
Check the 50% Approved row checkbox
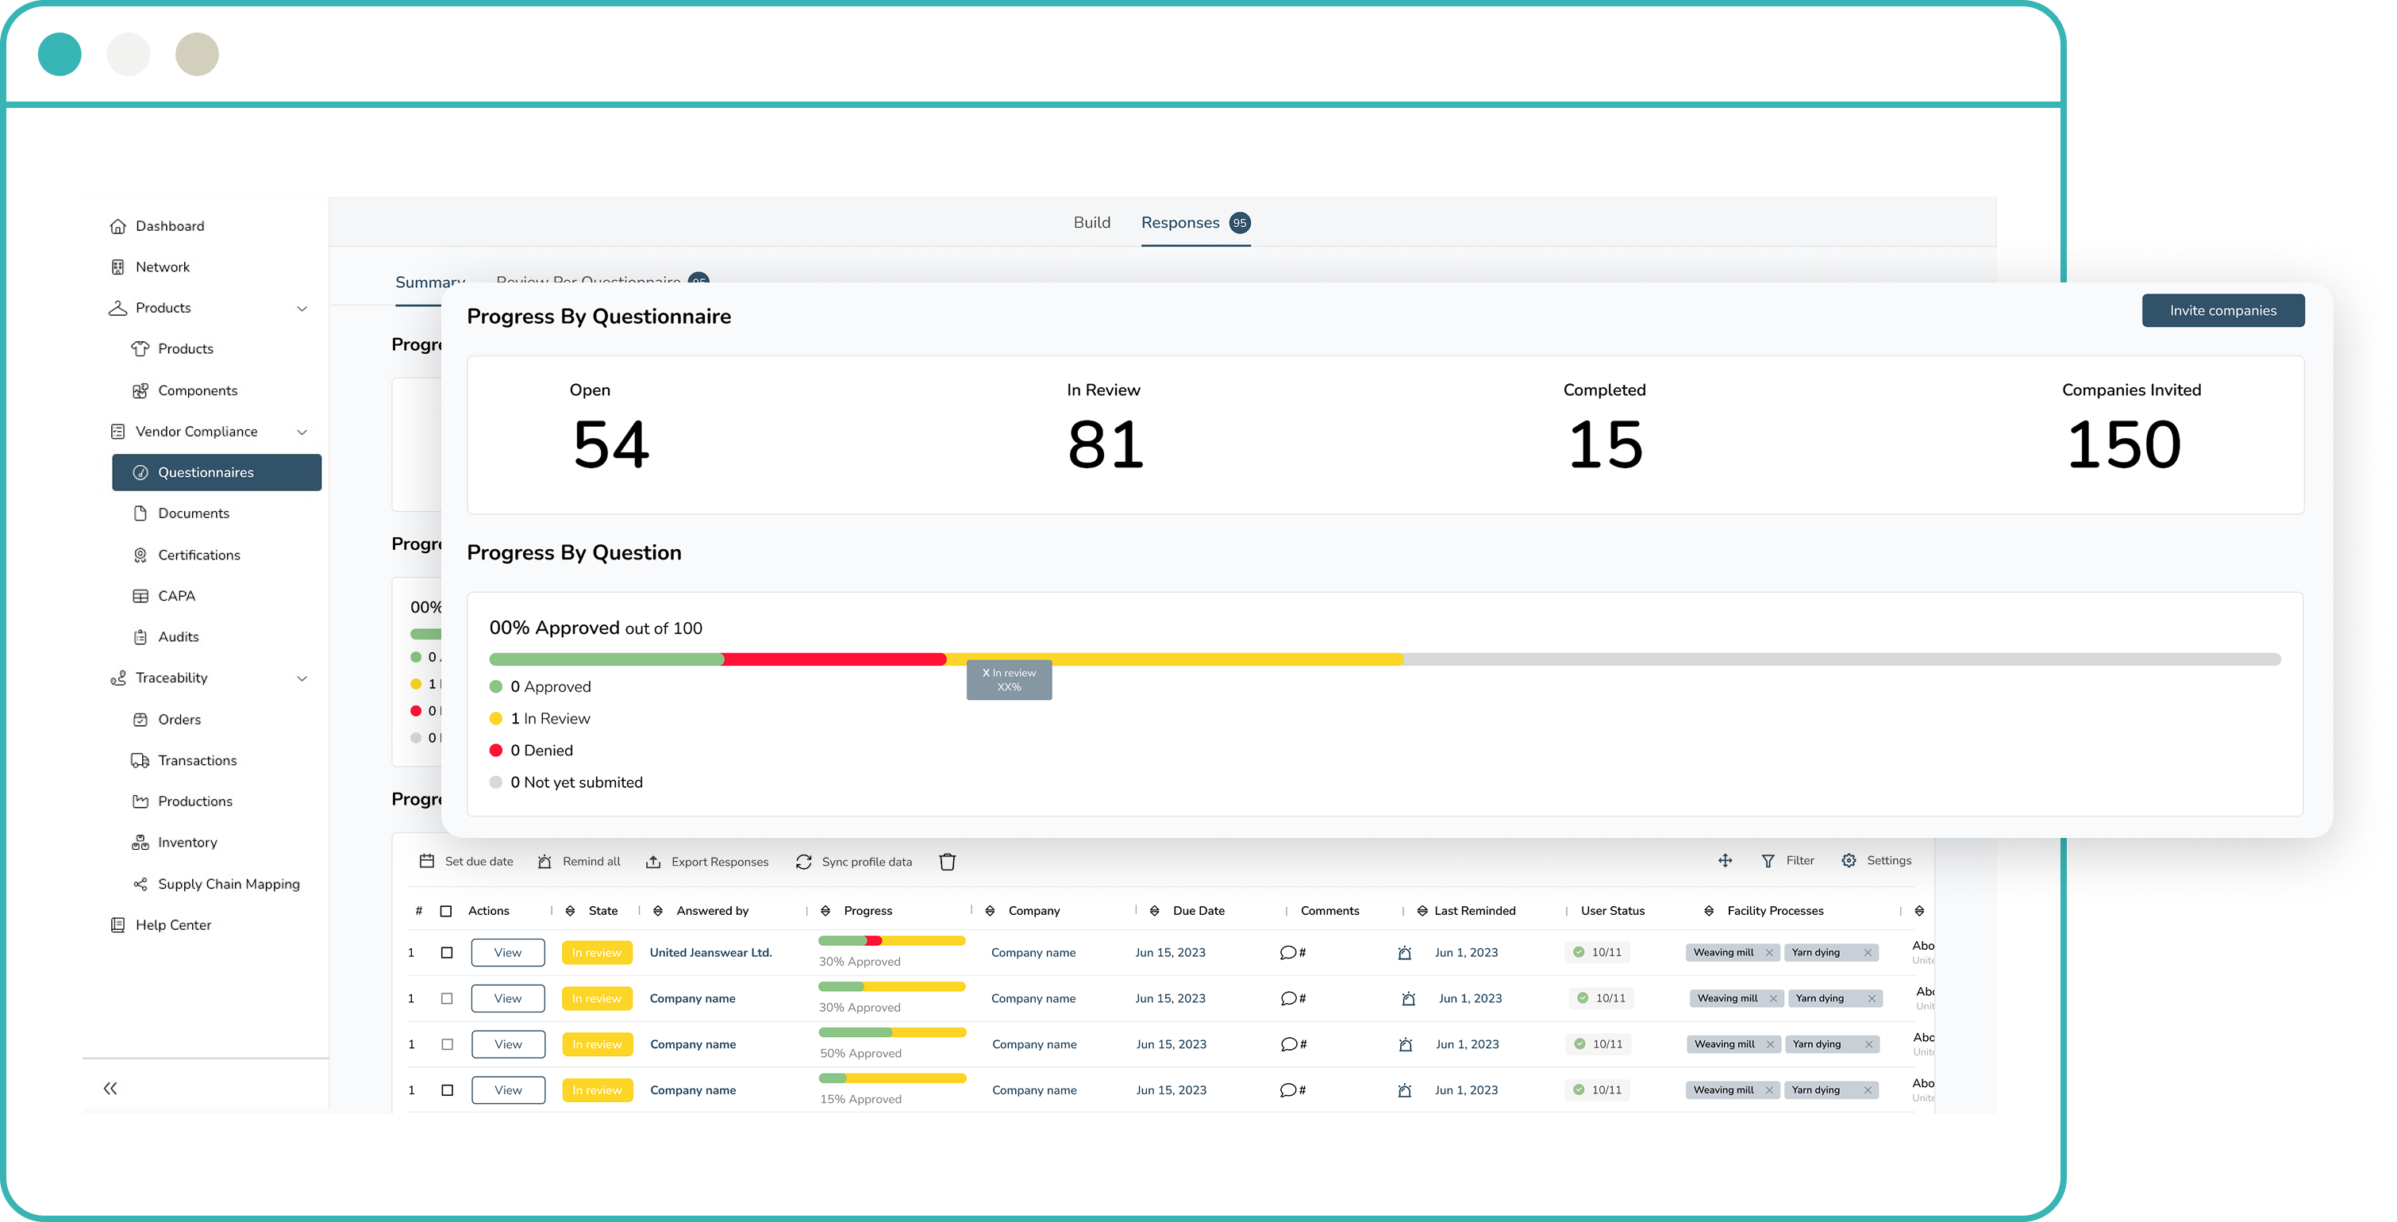click(447, 1043)
